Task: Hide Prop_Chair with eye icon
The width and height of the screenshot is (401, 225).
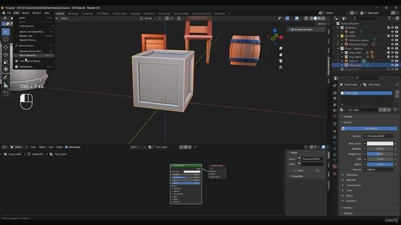Action: pos(393,52)
